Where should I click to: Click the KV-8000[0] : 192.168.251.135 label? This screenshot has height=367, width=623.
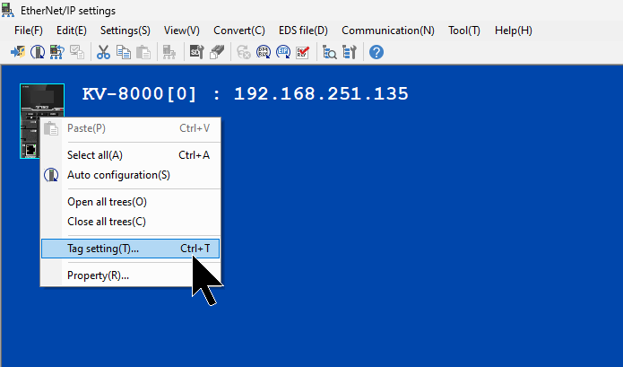tap(245, 94)
